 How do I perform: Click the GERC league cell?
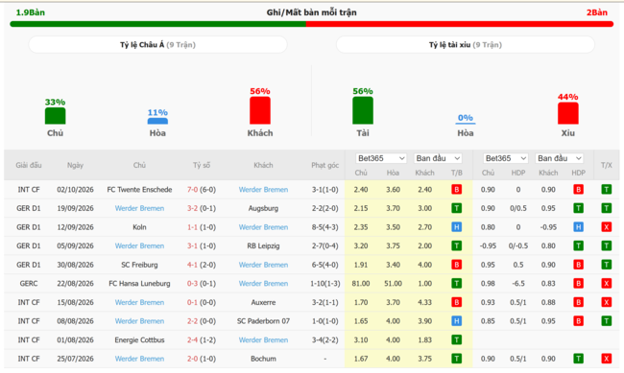[x=29, y=284]
